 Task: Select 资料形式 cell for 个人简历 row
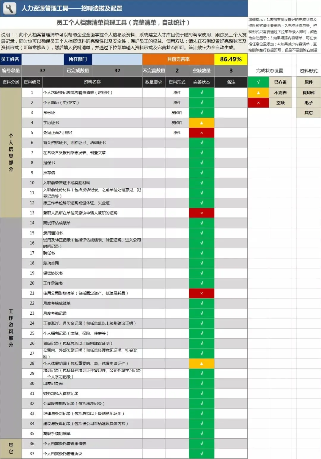click(177, 102)
